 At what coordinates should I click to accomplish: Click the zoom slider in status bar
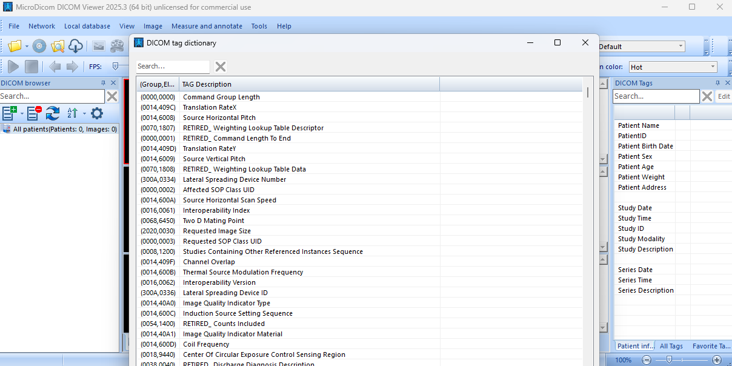pos(668,360)
